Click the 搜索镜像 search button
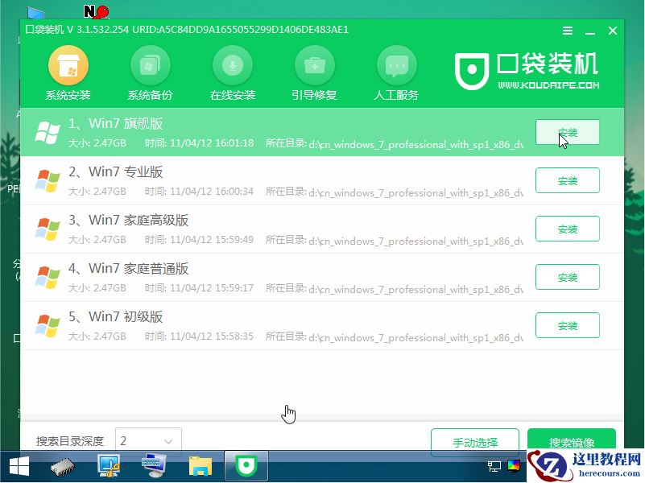645x483 pixels. click(571, 442)
